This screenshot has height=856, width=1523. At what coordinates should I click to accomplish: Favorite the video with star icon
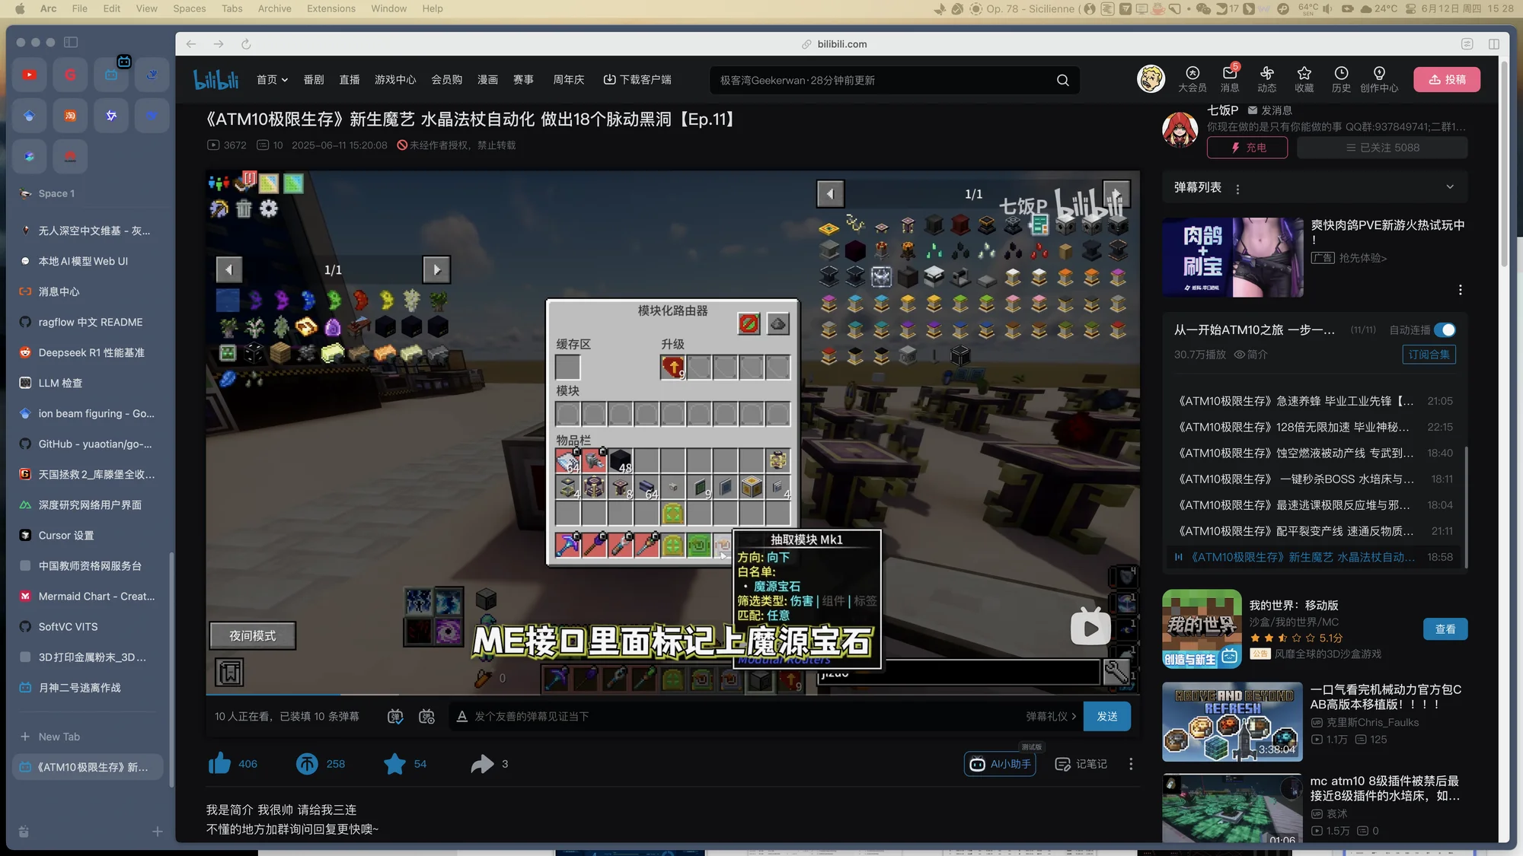[394, 763]
